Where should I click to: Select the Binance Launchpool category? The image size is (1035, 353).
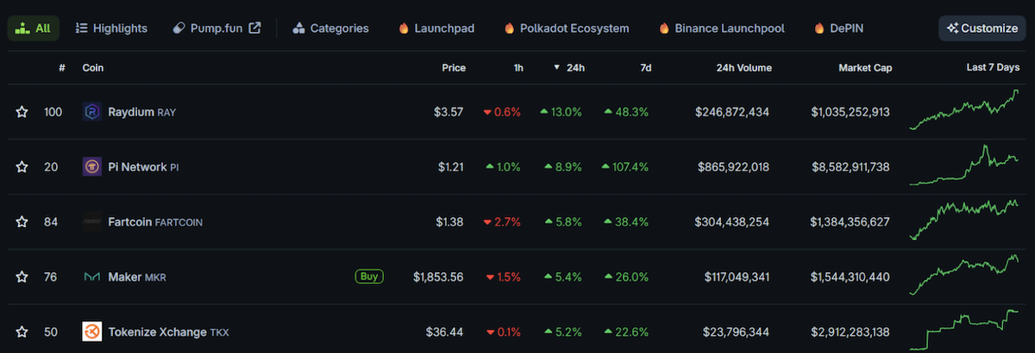[722, 28]
